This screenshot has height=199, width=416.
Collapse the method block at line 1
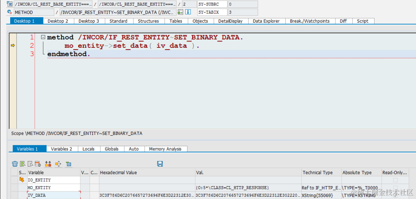[x=43, y=38]
